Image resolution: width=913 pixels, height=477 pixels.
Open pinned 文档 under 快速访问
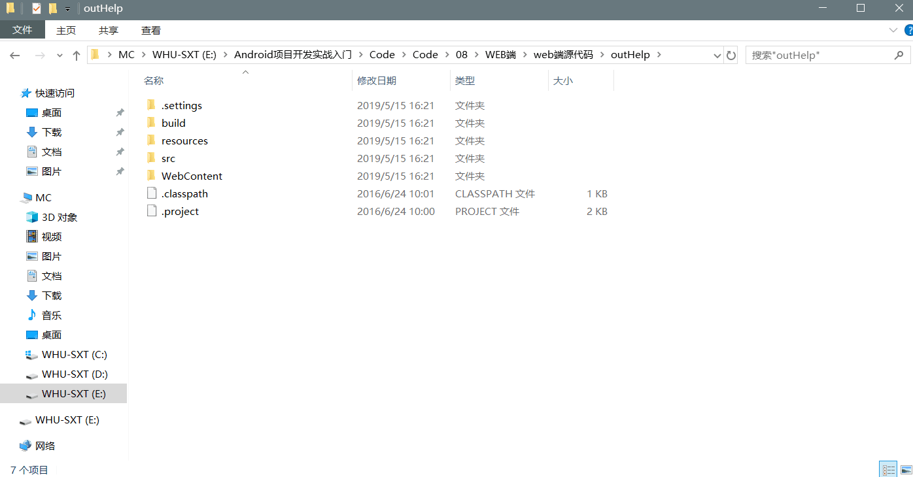tap(52, 152)
